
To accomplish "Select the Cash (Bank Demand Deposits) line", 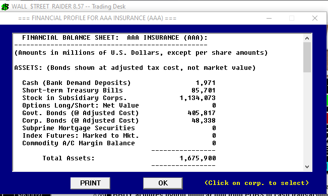I will 119,83.
